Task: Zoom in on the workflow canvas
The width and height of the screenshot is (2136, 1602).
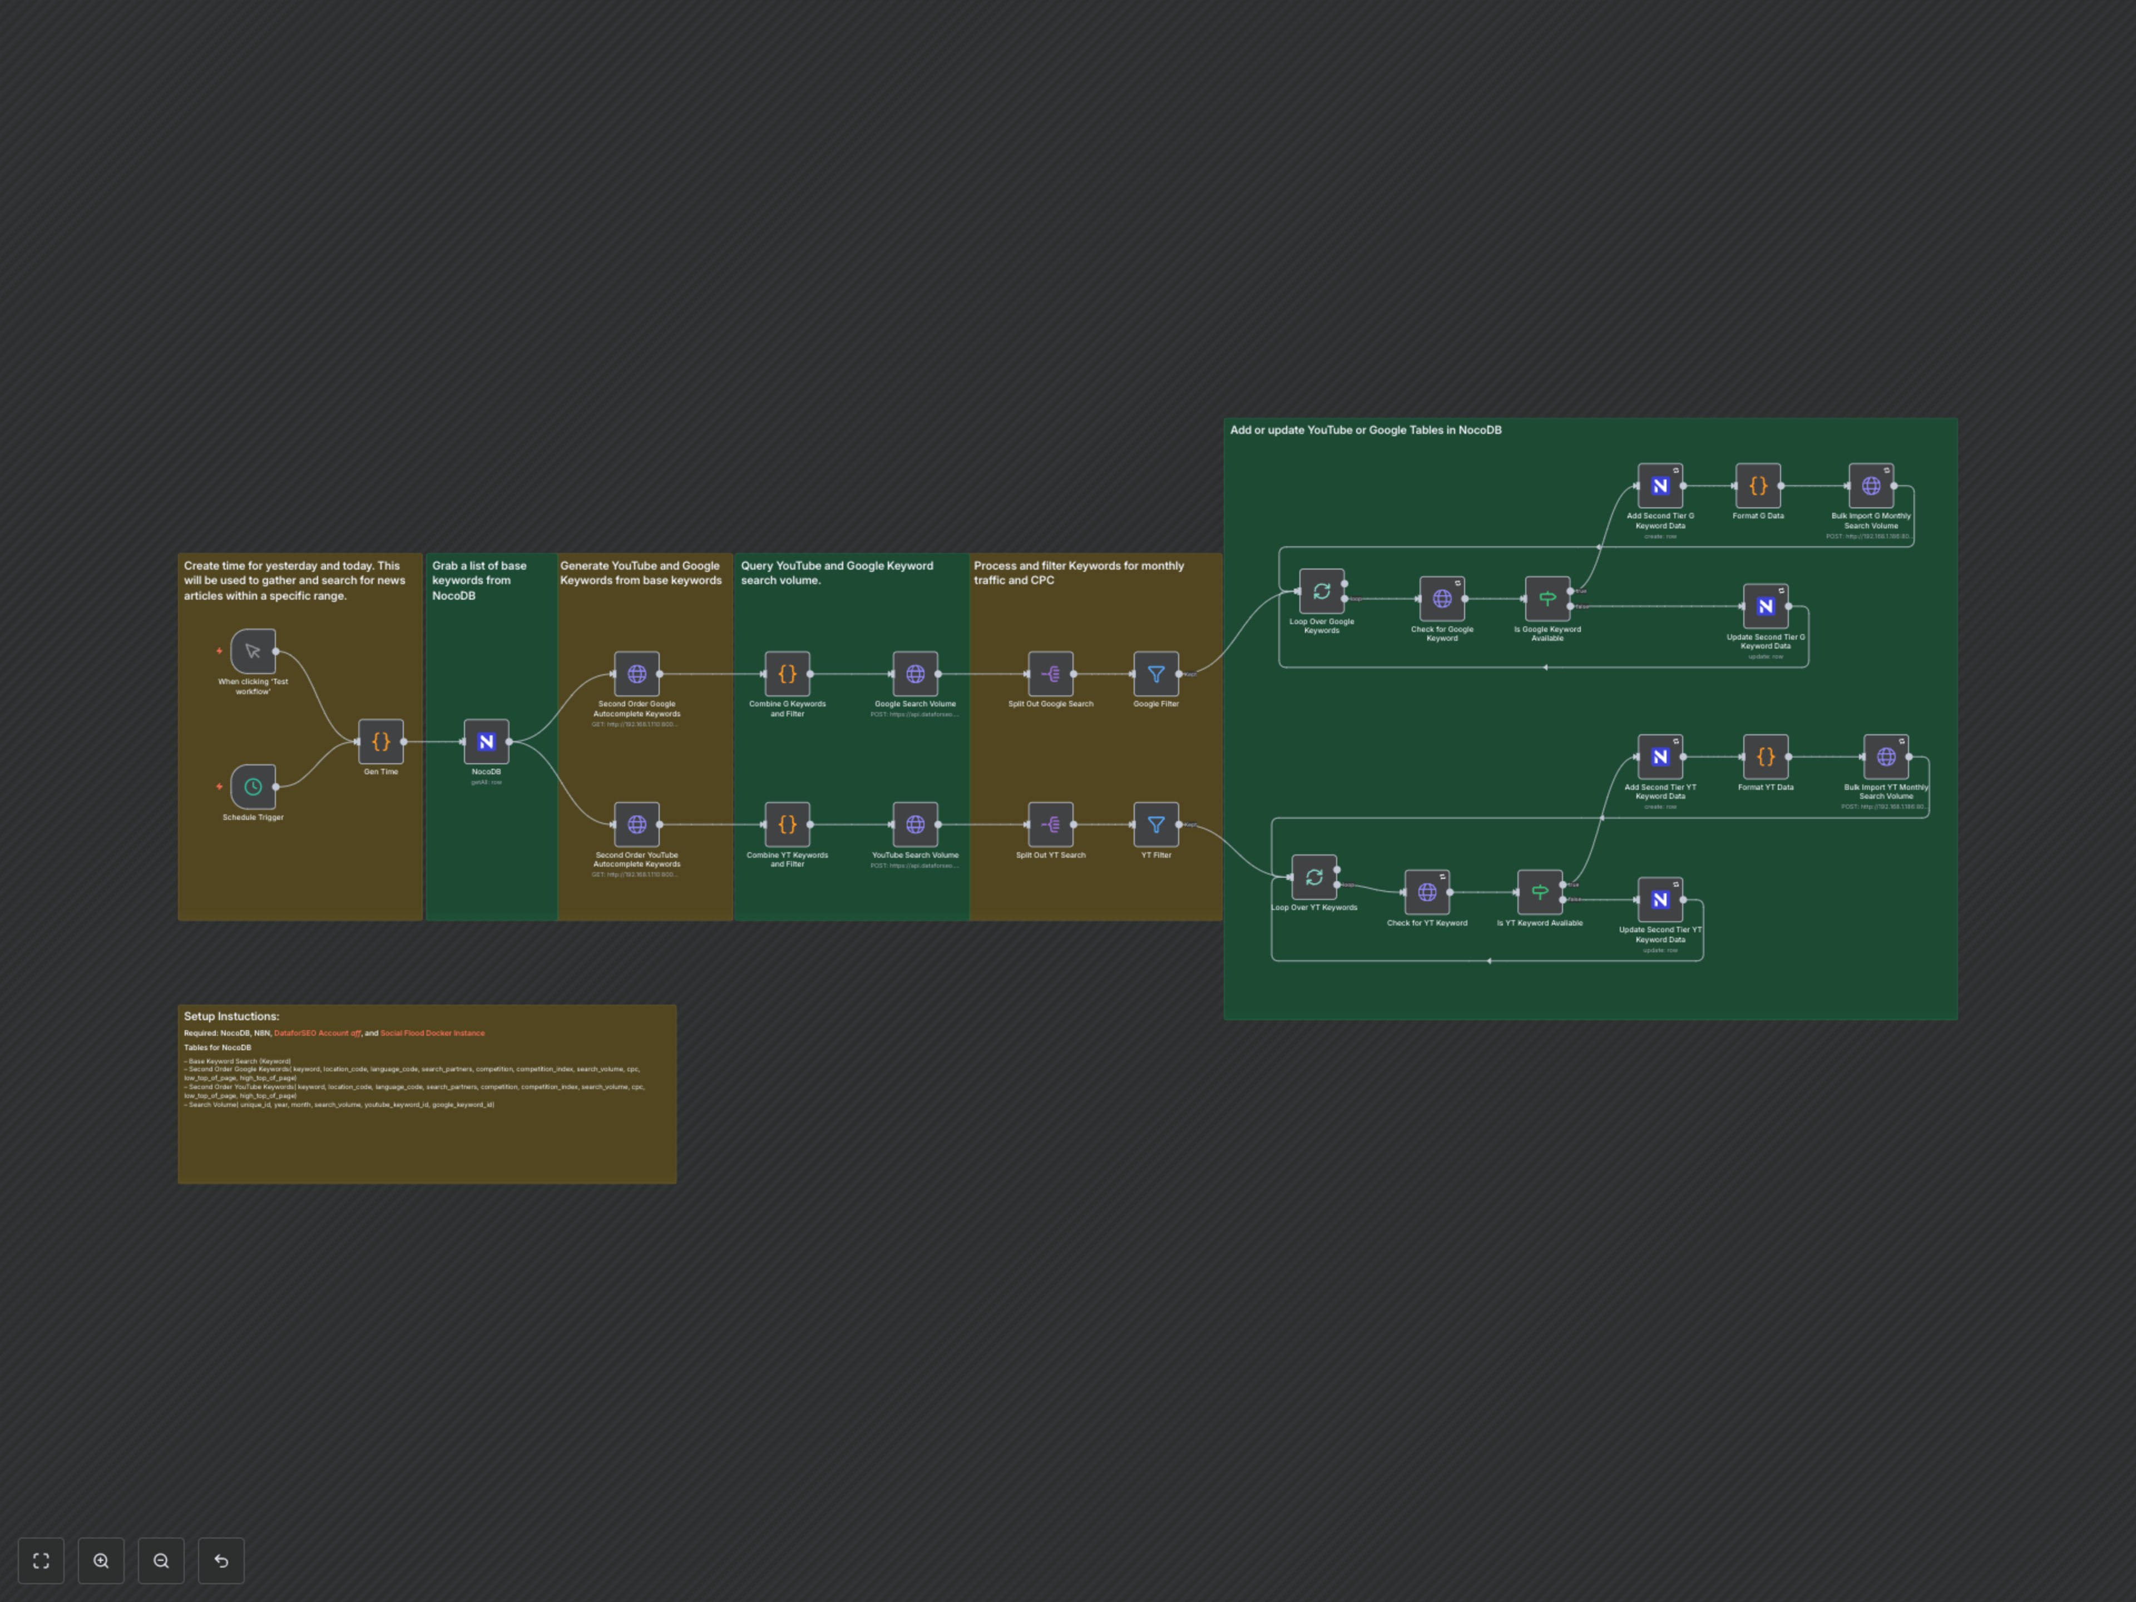Action: (101, 1560)
